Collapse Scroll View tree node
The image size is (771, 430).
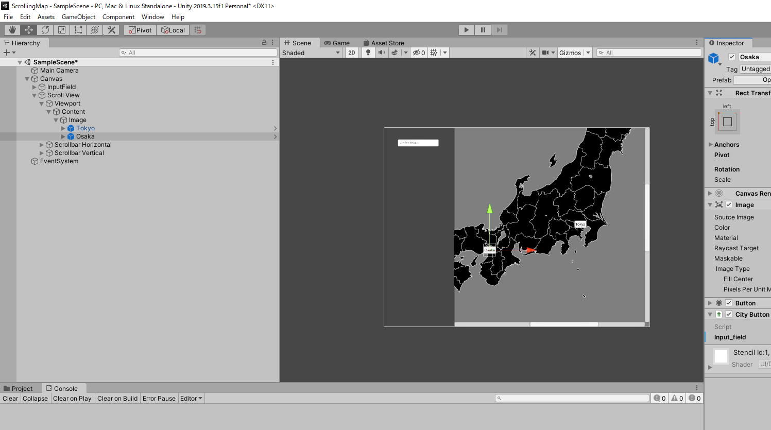tap(35, 95)
